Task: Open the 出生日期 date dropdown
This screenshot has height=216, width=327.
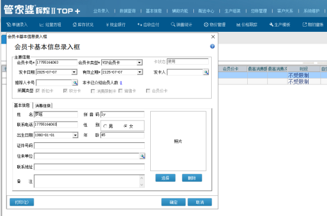Action: [75, 135]
